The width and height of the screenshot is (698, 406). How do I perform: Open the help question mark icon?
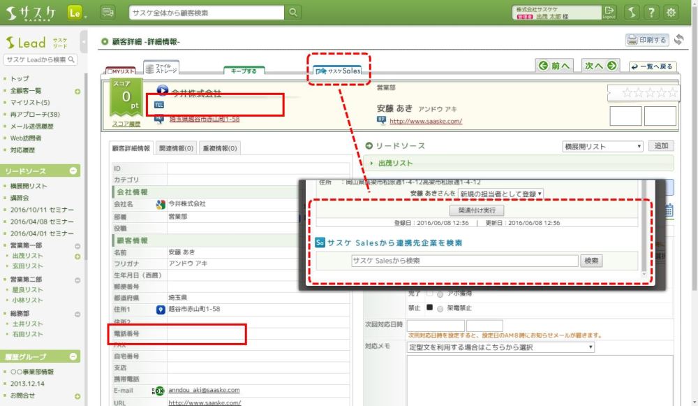point(651,12)
